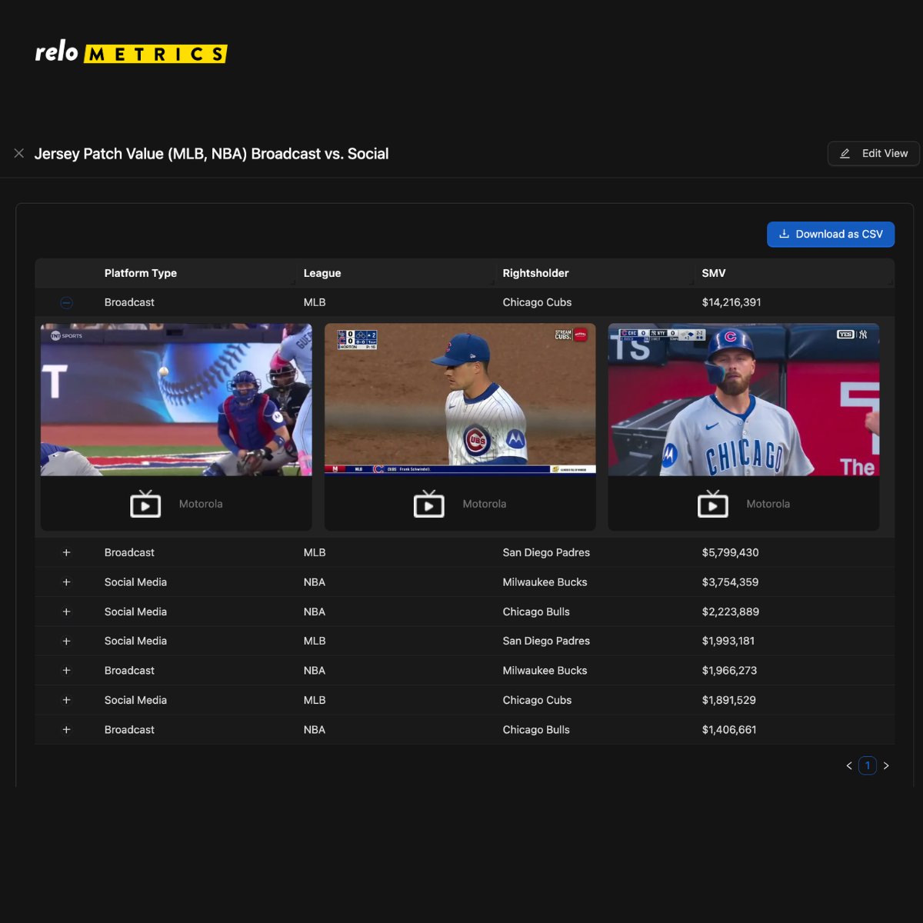Image resolution: width=923 pixels, height=923 pixels.
Task: Select page 1 in pagination
Action: pyautogui.click(x=868, y=766)
